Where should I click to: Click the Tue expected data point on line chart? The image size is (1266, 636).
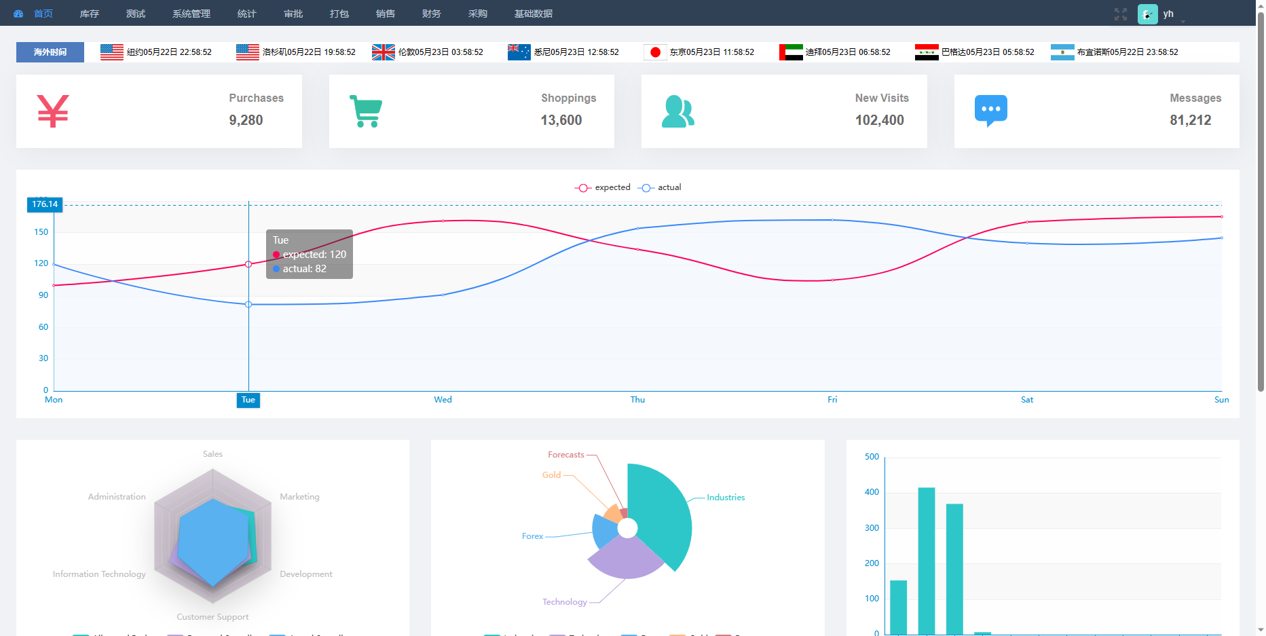[248, 264]
